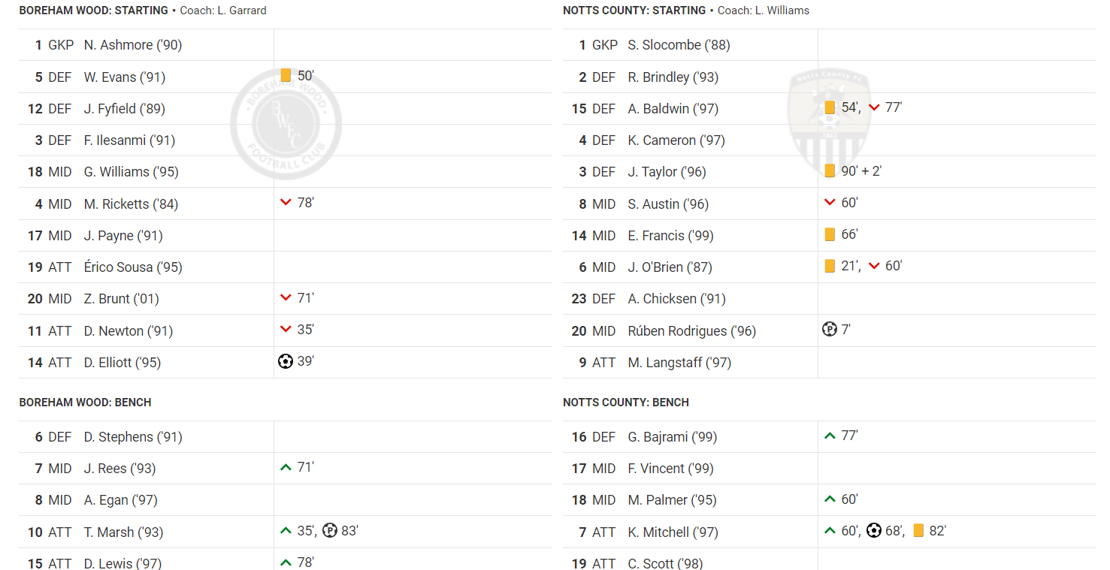Click E. Francis yellow card at 66'

tap(830, 235)
